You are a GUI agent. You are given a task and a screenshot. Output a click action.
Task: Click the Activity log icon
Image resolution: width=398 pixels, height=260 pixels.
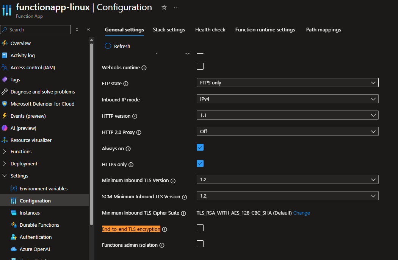click(x=5, y=55)
